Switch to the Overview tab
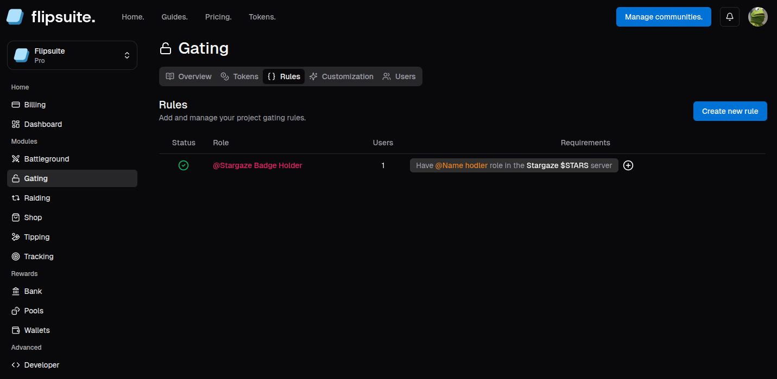This screenshot has height=379, width=777. pyautogui.click(x=188, y=76)
